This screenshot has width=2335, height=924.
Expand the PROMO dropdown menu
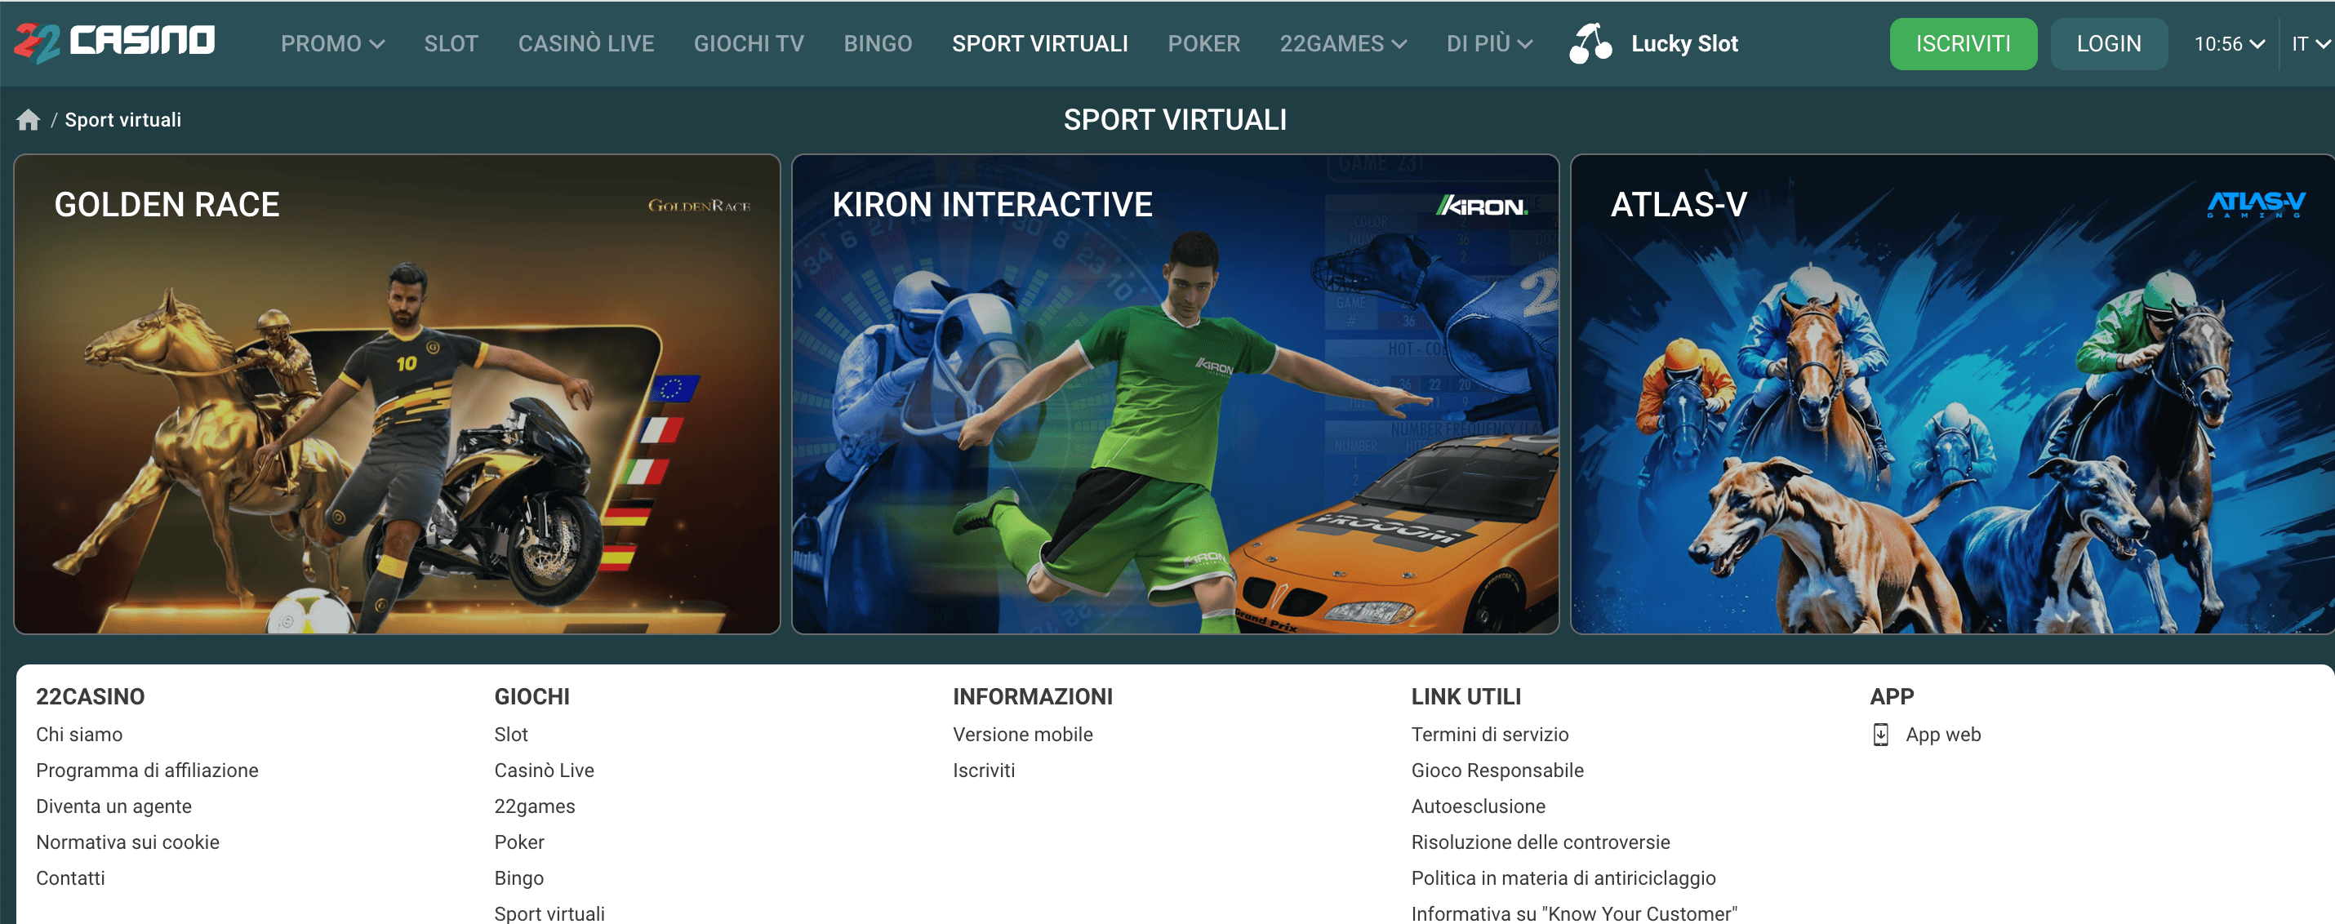pos(331,43)
